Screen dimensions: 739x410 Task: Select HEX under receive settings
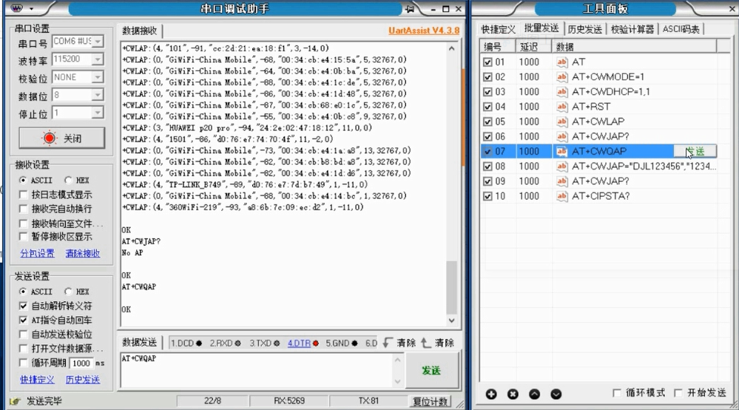[x=68, y=180]
